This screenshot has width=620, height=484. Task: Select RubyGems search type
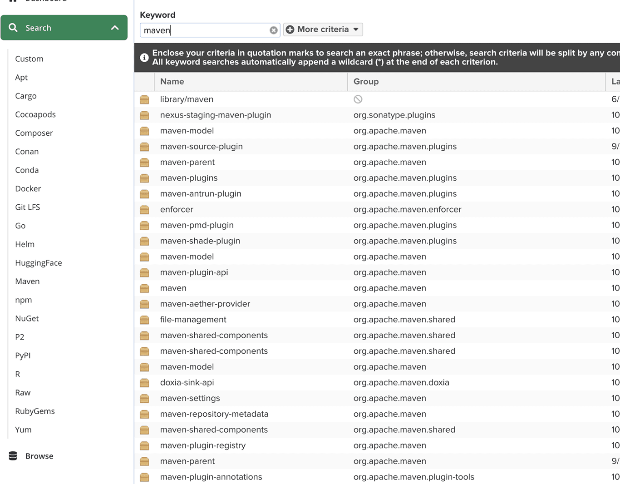point(35,411)
